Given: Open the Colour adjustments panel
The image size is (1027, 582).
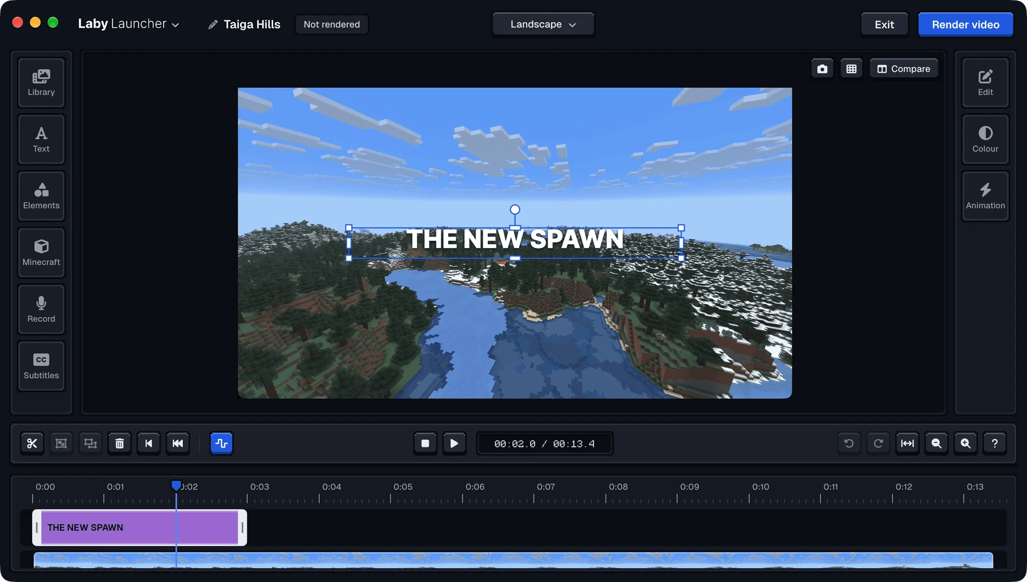Looking at the screenshot, I should click(x=985, y=139).
